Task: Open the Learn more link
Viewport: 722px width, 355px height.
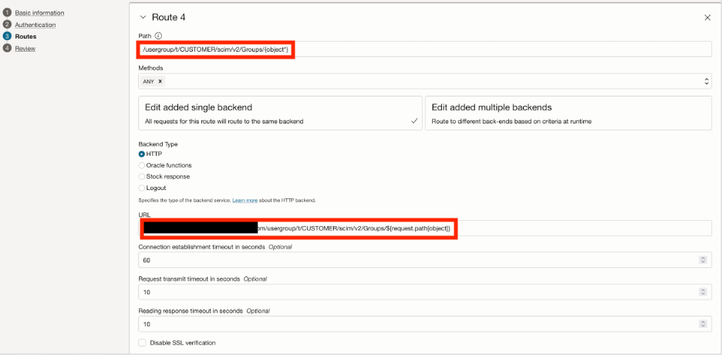Action: tap(245, 201)
